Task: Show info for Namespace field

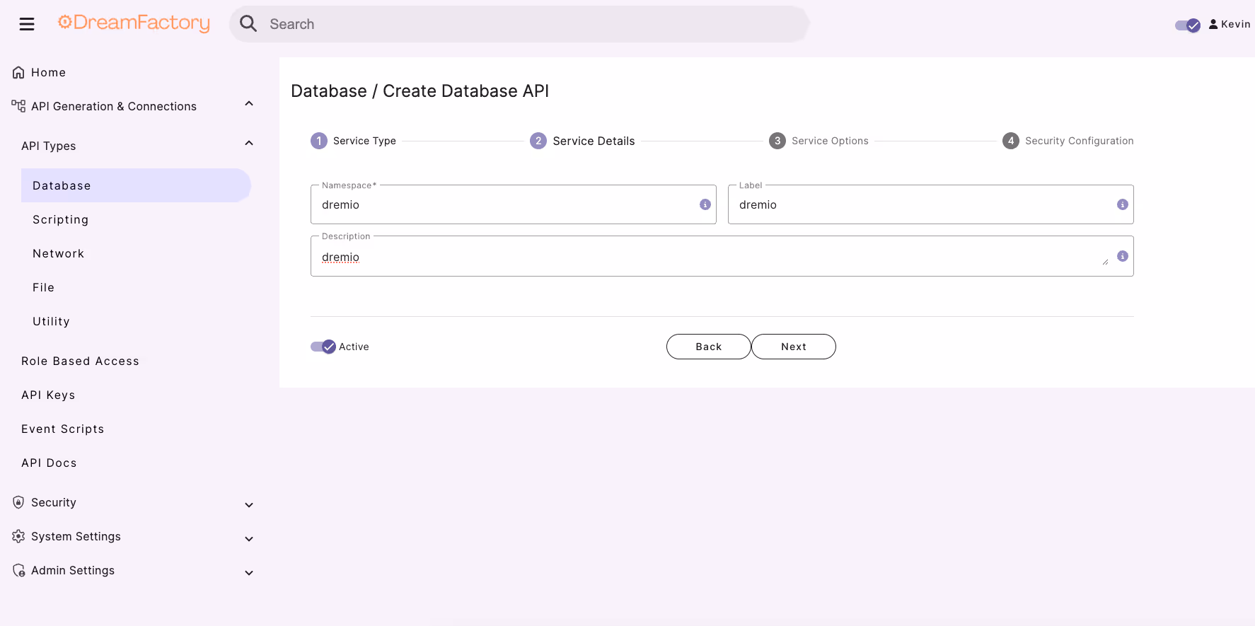Action: coord(705,204)
